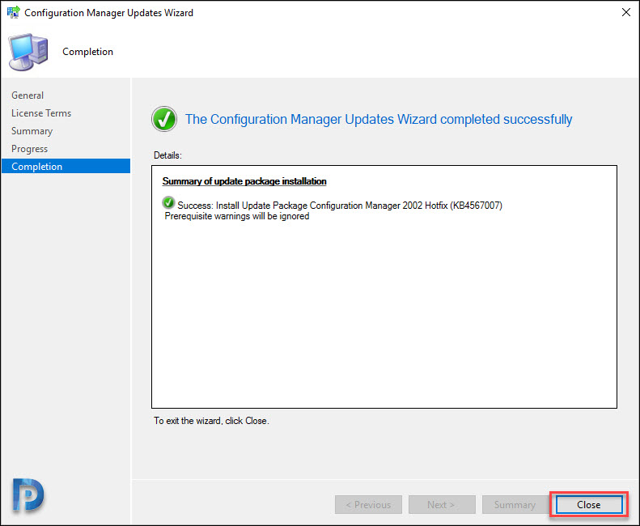The image size is (640, 526).
Task: Click the small green check beside Success line
Action: point(168,202)
